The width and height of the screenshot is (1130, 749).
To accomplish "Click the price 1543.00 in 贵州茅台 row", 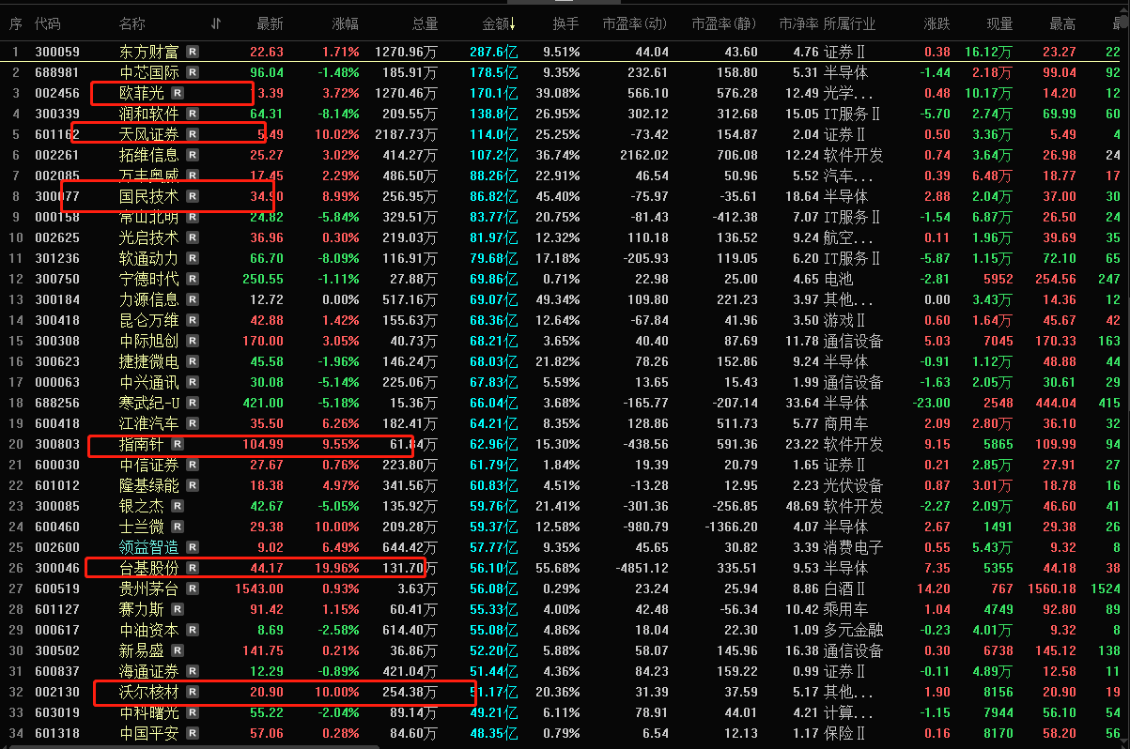I will click(258, 588).
